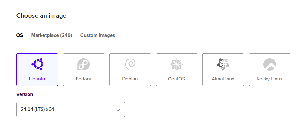305x126 pixels.
Task: Switch to the OS tab
Action: click(x=20, y=35)
